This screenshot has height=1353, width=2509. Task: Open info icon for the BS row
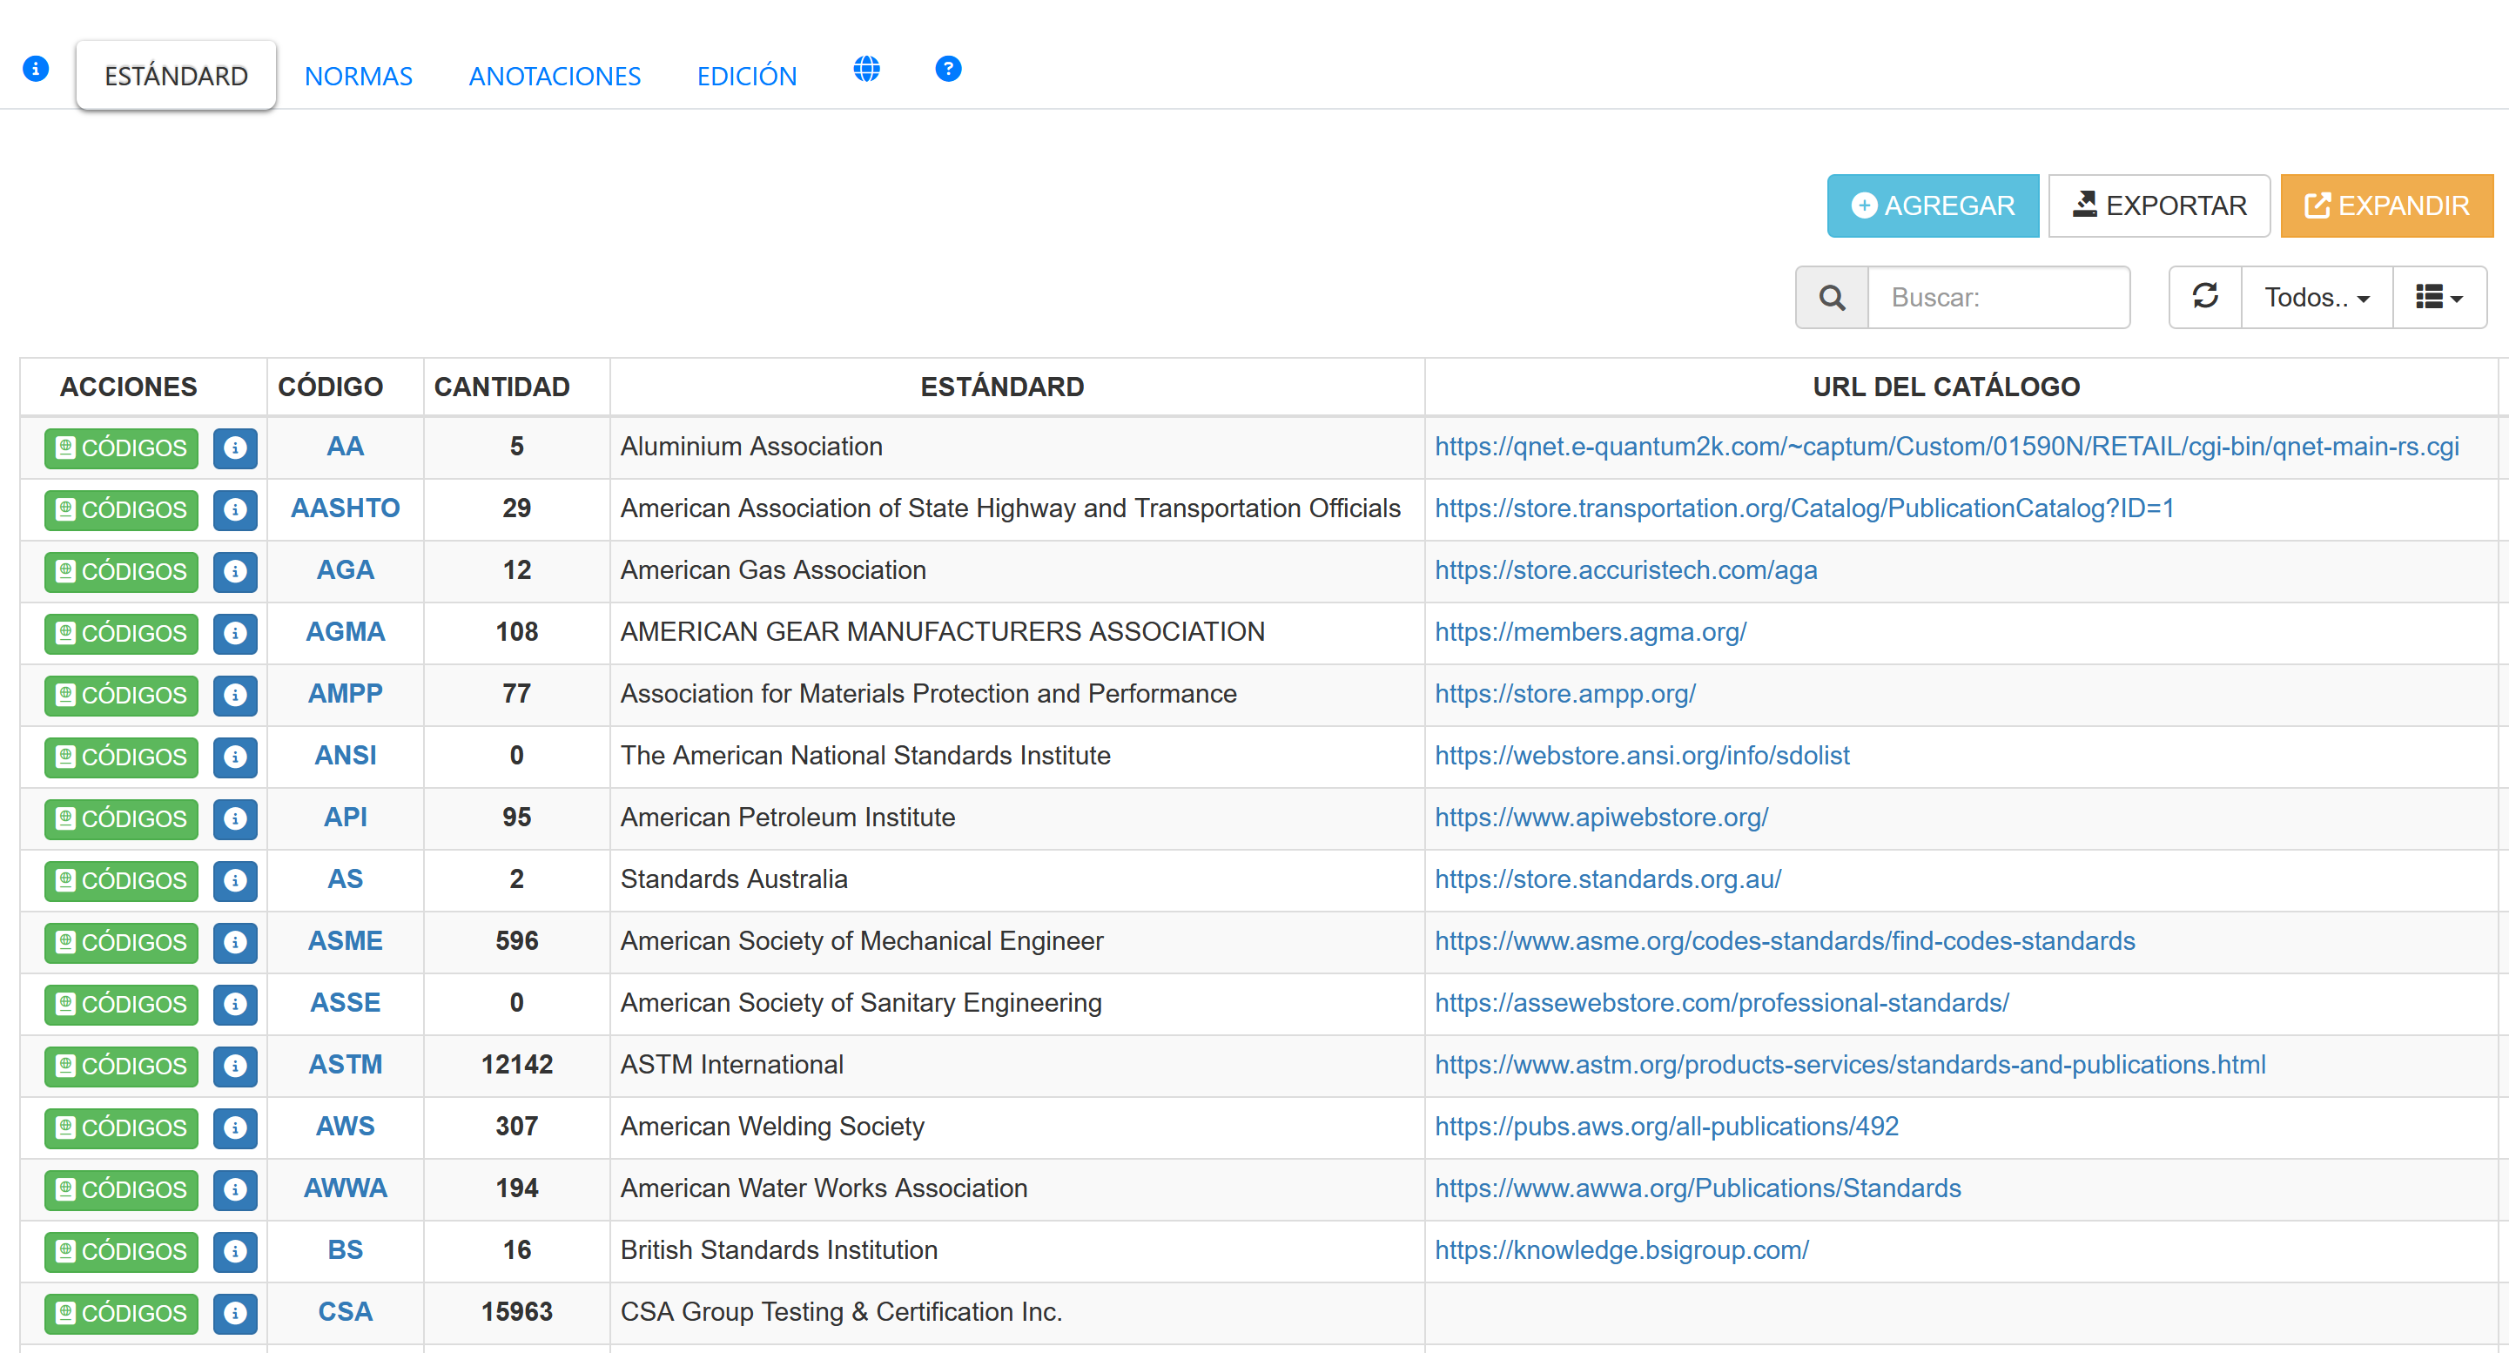235,1252
